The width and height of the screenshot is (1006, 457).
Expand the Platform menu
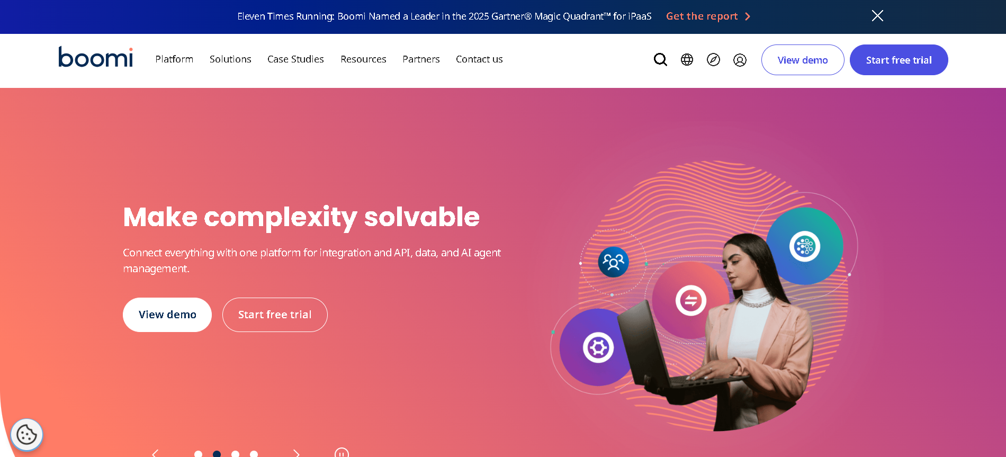[x=174, y=59]
